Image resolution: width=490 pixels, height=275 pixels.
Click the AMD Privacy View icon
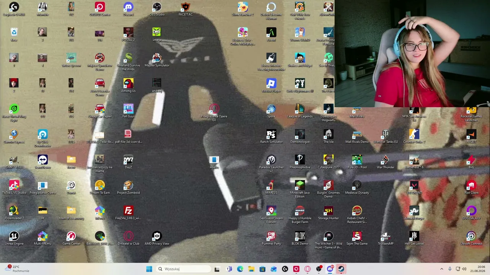click(x=157, y=239)
